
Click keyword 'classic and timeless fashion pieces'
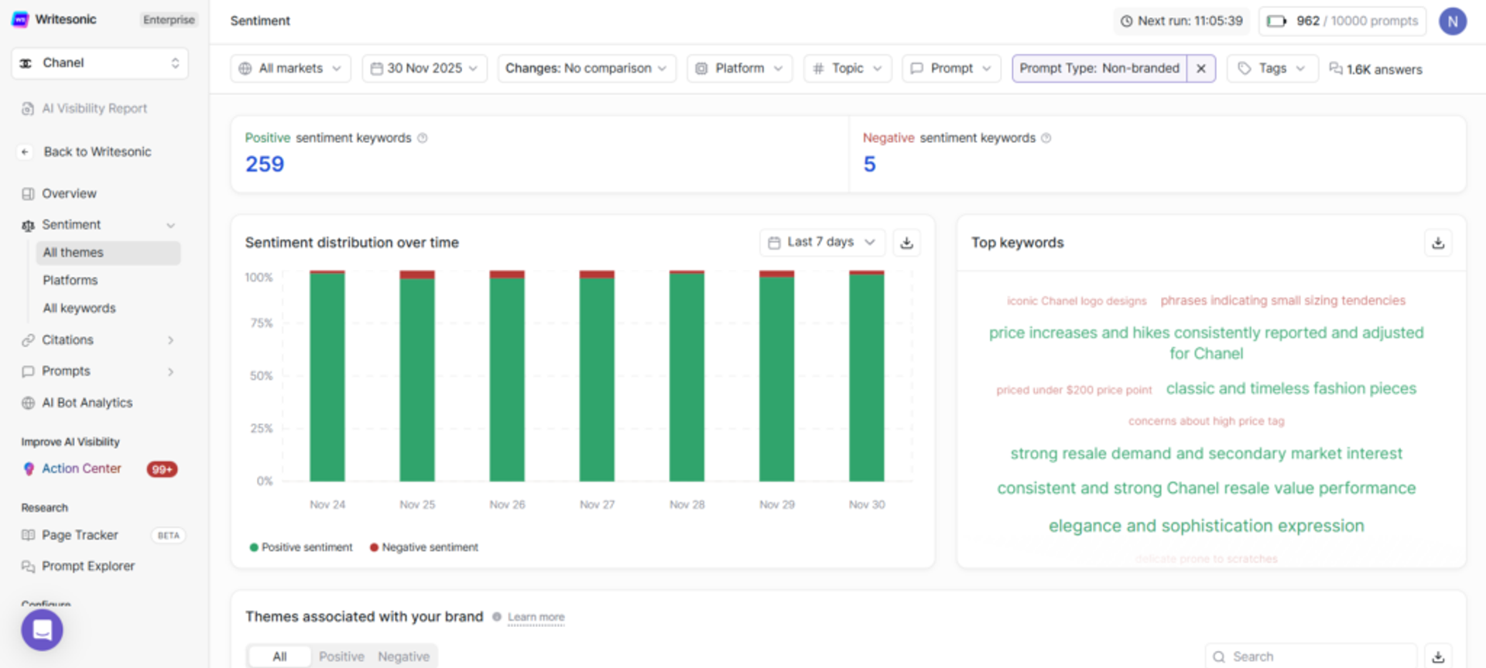tap(1291, 389)
